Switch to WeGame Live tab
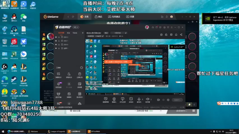Image resolution: width=239 pixels, height=134 pixels. click(x=130, y=17)
